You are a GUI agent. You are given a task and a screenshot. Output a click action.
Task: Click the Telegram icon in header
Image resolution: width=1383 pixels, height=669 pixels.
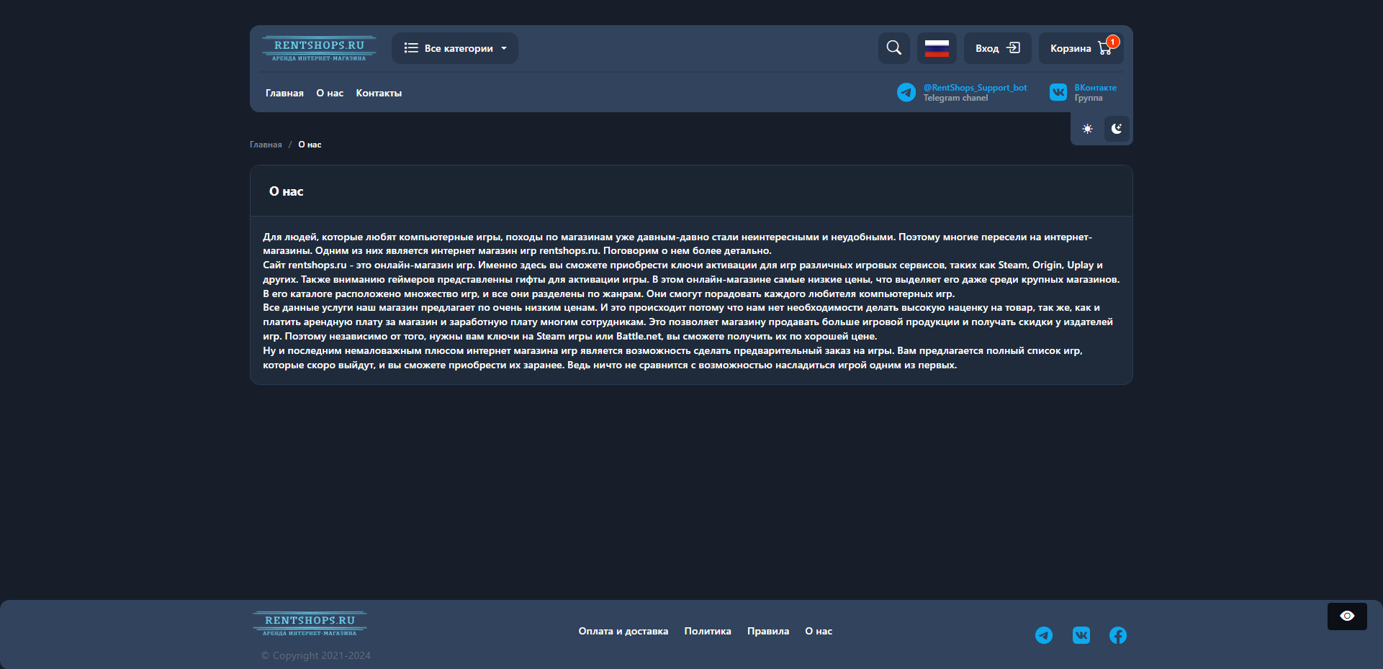pos(906,92)
